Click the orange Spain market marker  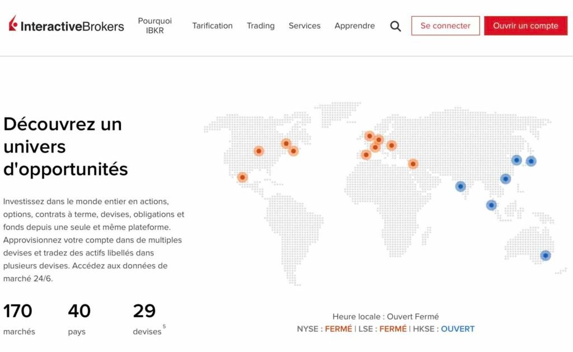366,155
